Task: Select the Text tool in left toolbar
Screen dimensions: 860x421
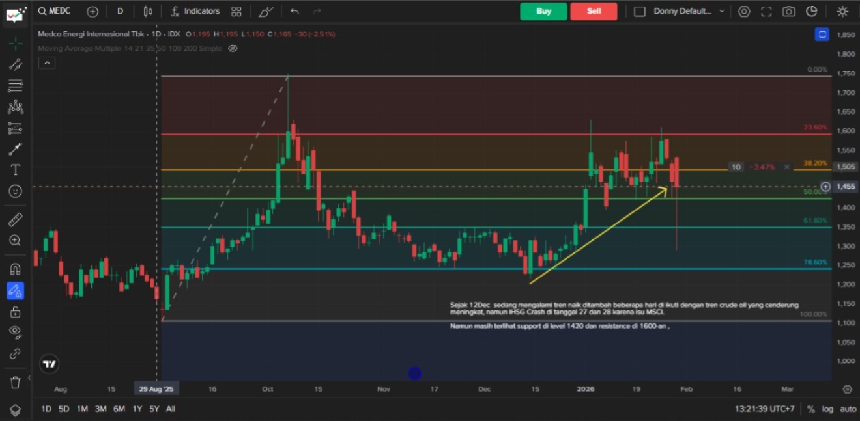Action: 16,170
